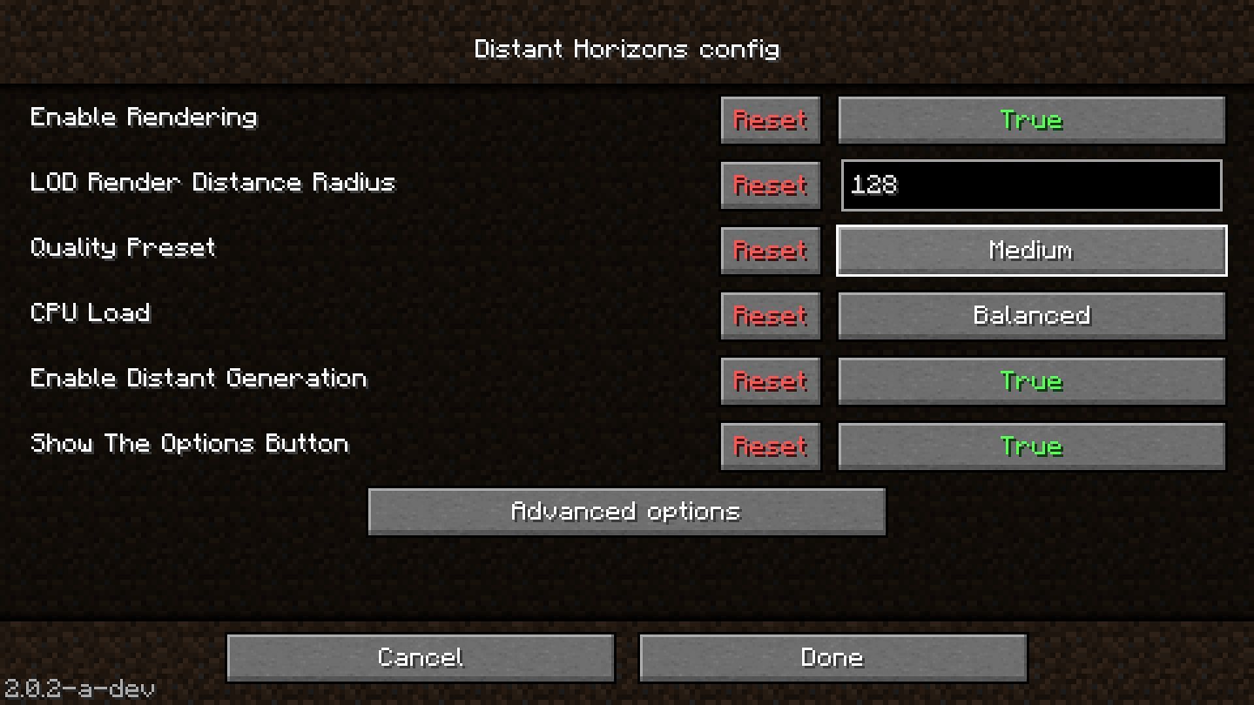Image resolution: width=1254 pixels, height=705 pixels.
Task: Click the Reset button for Enable Rendering
Action: [x=770, y=119]
